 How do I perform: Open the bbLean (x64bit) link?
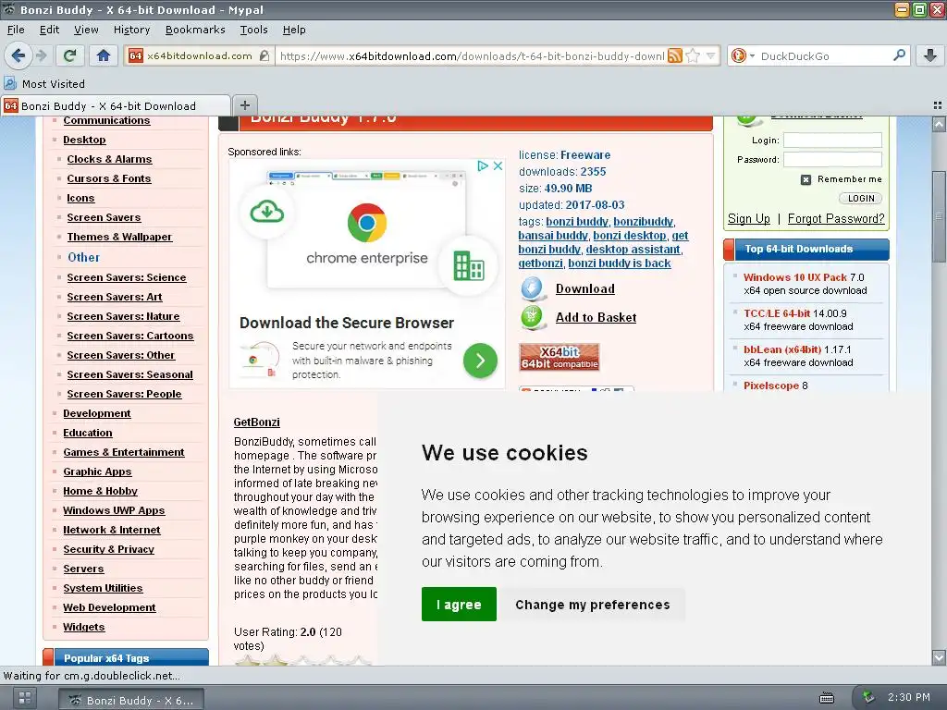(x=782, y=349)
